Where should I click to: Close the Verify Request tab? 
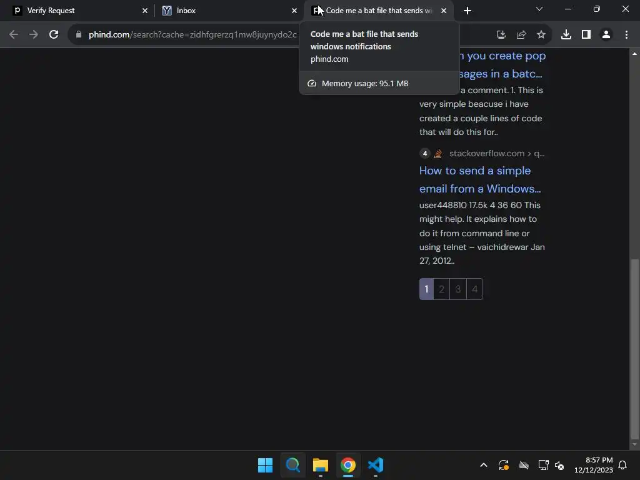click(145, 11)
